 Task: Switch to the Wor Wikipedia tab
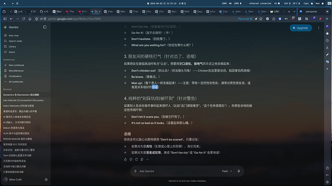[57, 12]
